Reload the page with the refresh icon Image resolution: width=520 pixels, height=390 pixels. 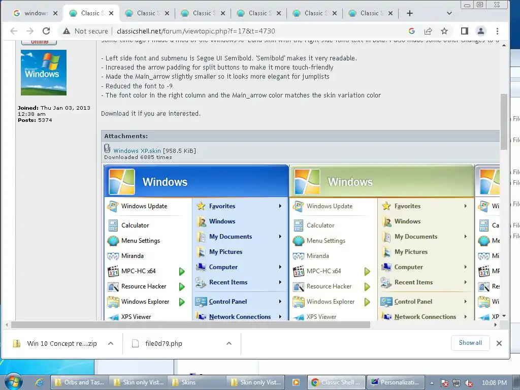pos(46,31)
